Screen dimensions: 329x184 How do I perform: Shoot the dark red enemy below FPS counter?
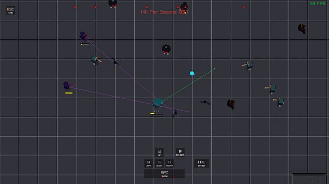click(x=302, y=29)
